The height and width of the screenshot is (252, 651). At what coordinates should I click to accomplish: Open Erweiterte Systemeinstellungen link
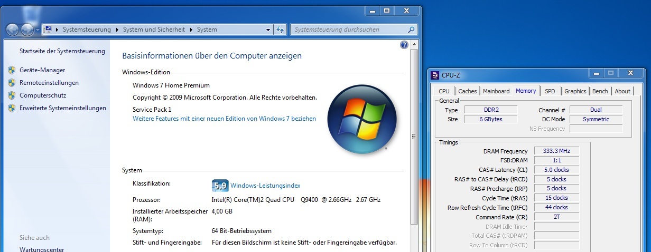point(63,108)
